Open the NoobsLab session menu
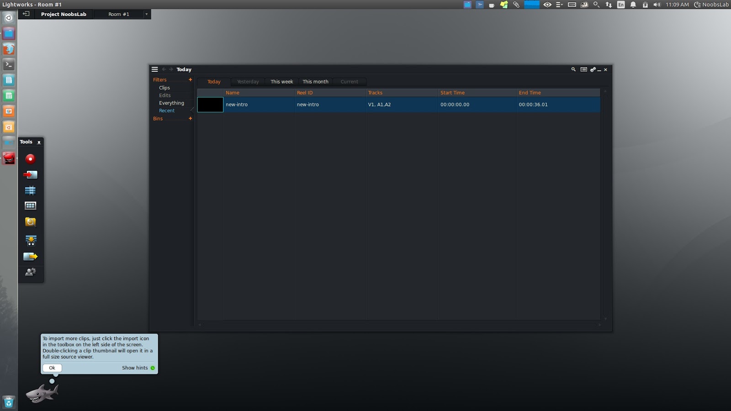Screen dimensions: 731x411 (711, 5)
